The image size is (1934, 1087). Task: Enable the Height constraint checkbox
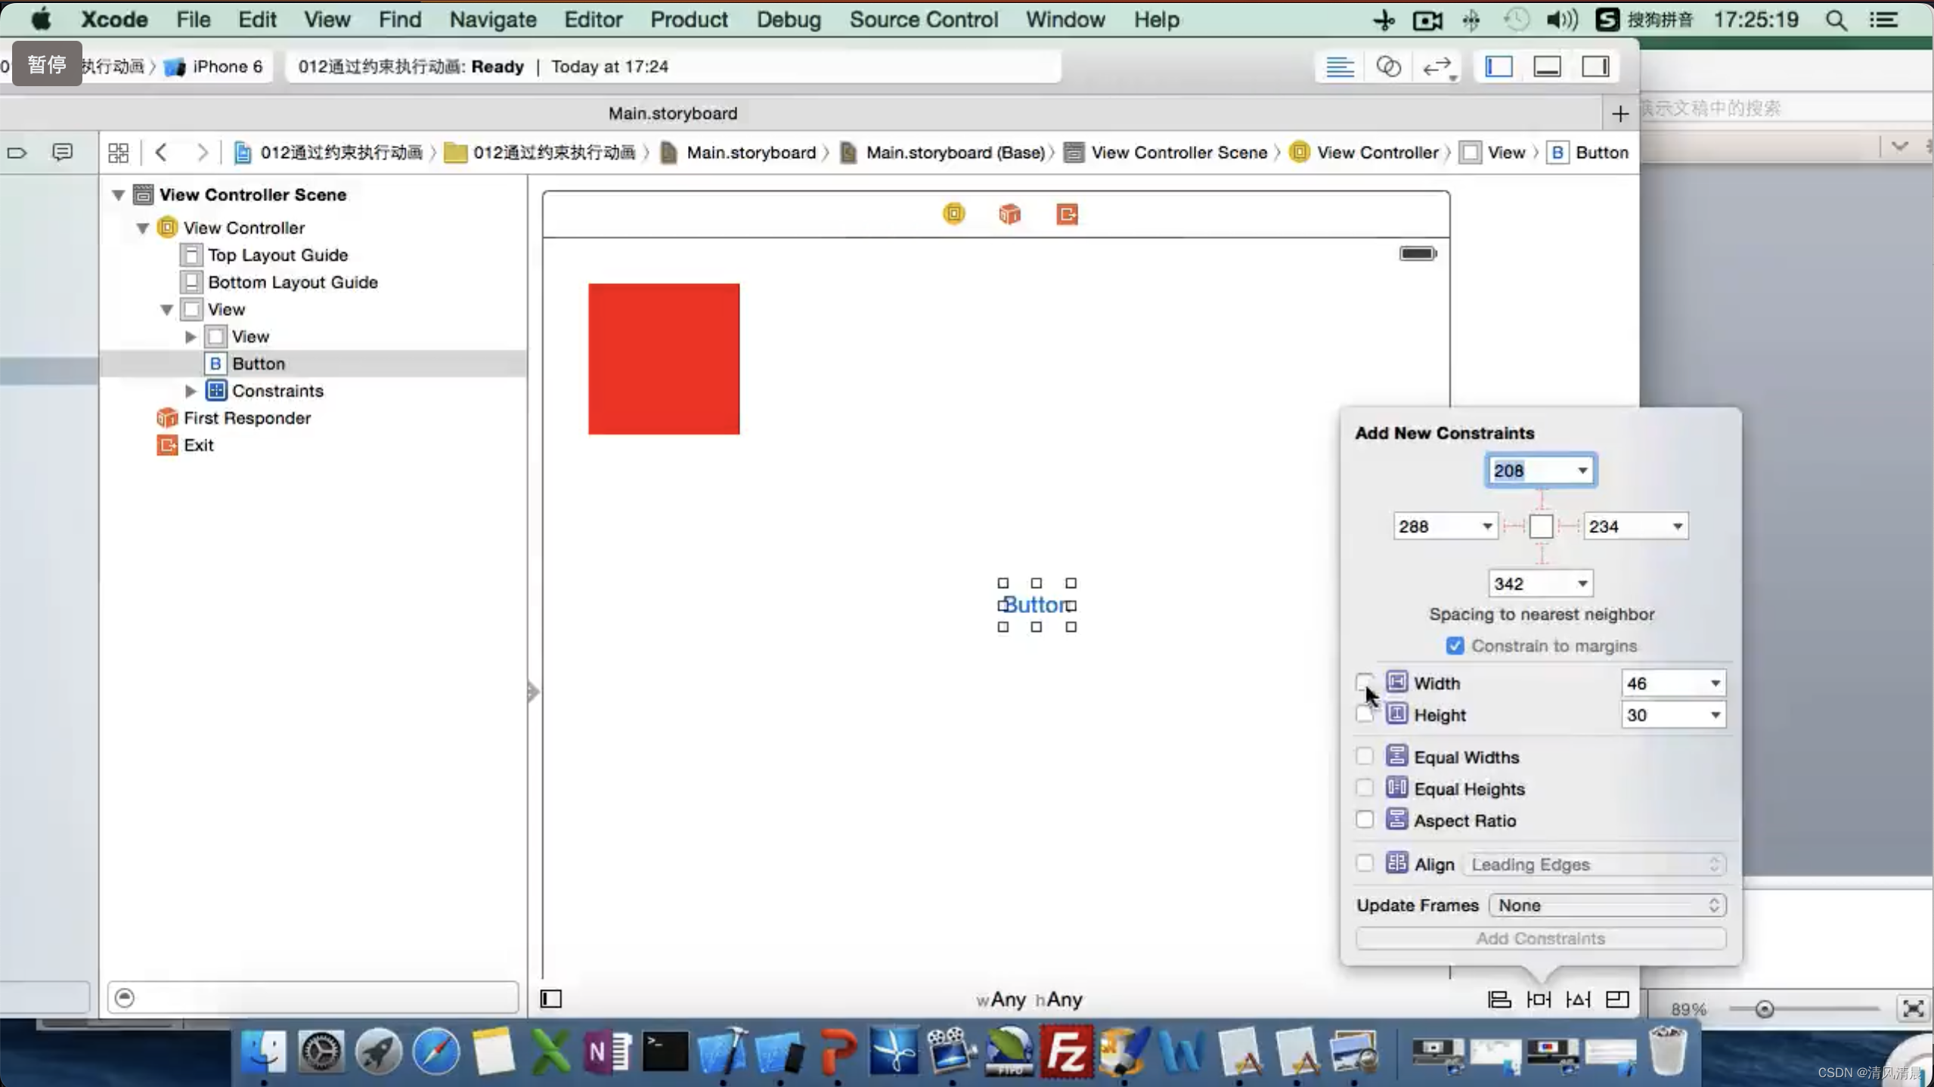tap(1364, 714)
